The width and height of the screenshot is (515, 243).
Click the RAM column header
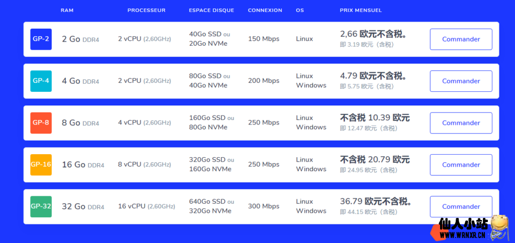coord(67,11)
